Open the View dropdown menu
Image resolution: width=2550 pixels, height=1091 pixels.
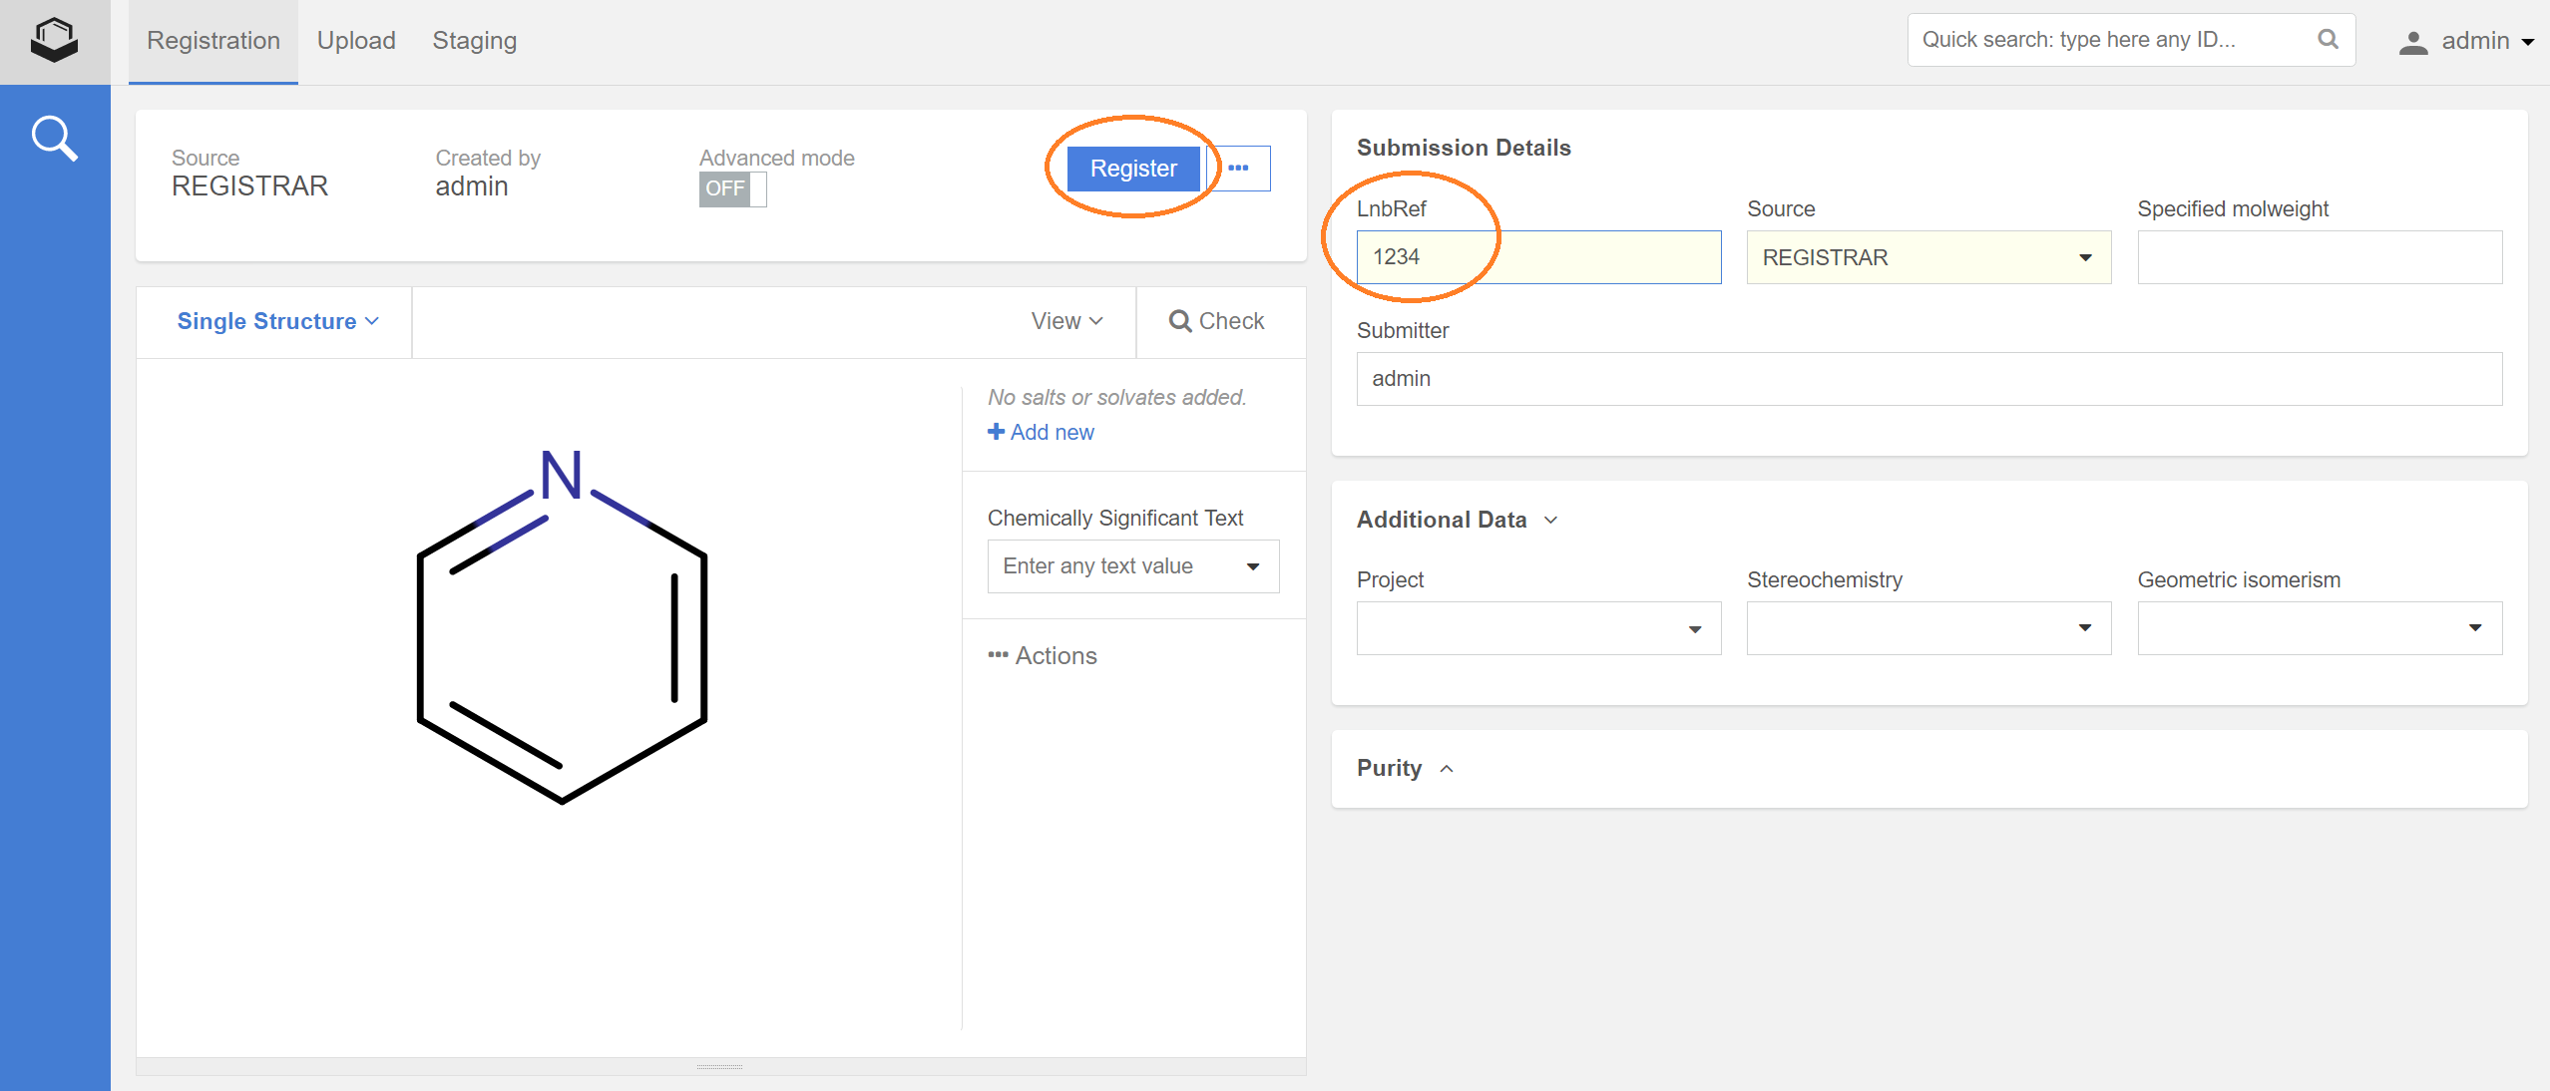1066,321
